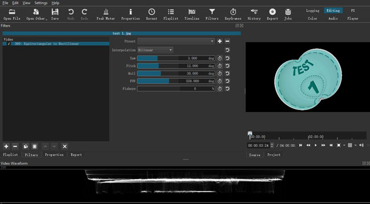This screenshot has height=204, width=370.
Task: Open the Keyframes panel from toolbar
Action: [233, 14]
